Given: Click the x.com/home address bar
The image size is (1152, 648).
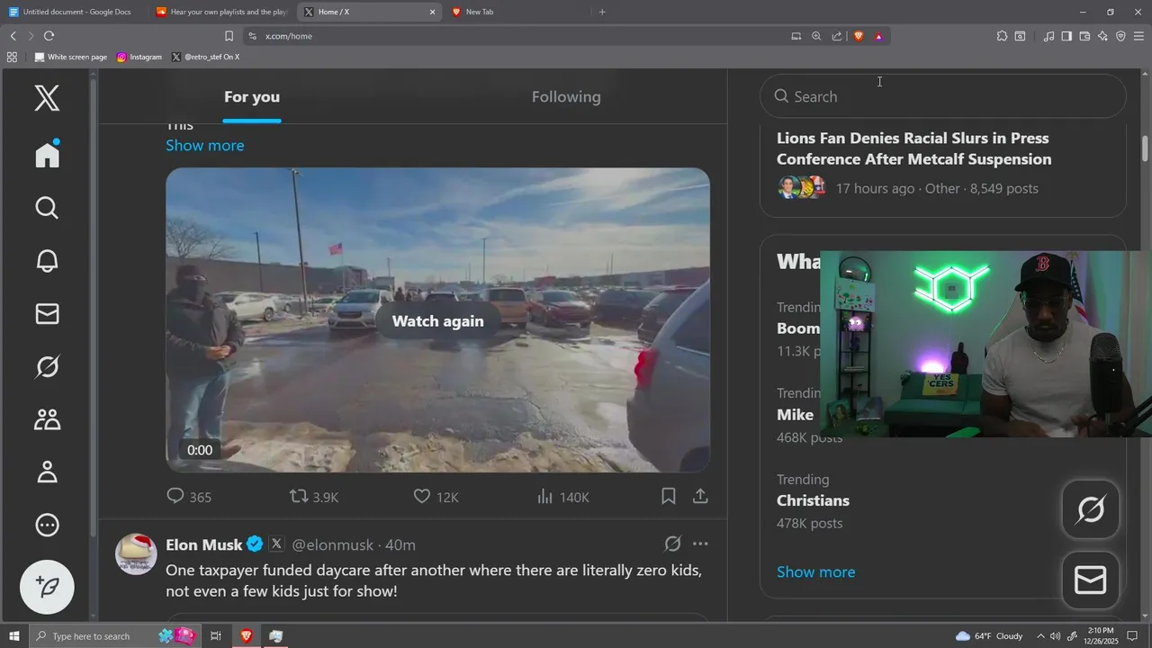Looking at the screenshot, I should (x=513, y=36).
